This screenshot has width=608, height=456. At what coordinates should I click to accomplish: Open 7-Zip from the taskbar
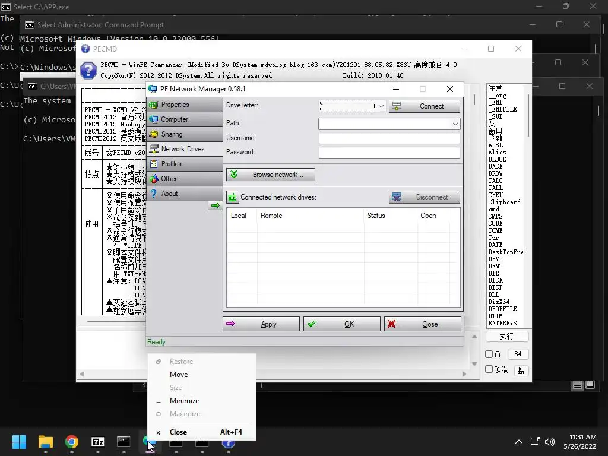tap(98, 442)
